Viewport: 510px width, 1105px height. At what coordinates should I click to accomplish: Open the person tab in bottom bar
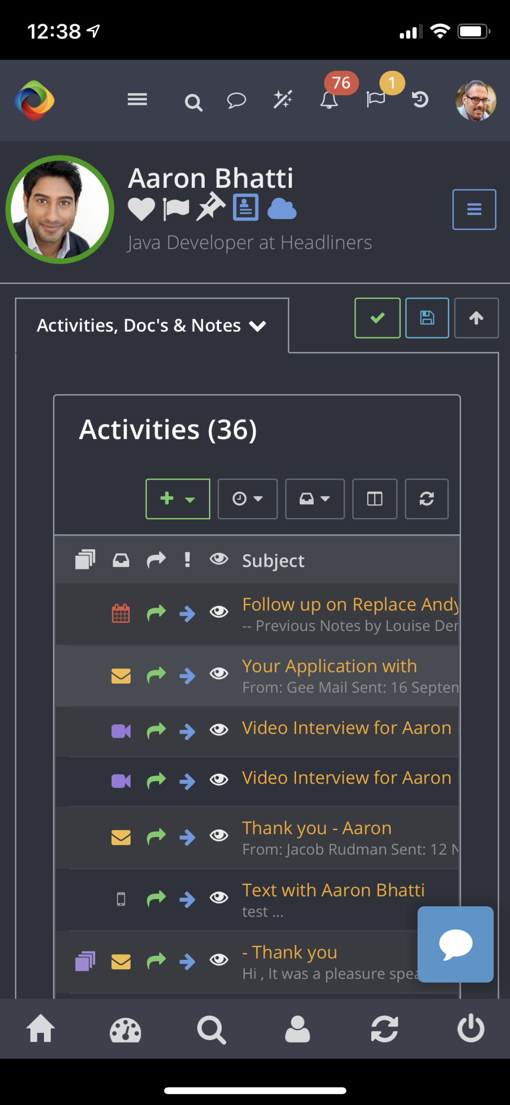coord(297,1029)
